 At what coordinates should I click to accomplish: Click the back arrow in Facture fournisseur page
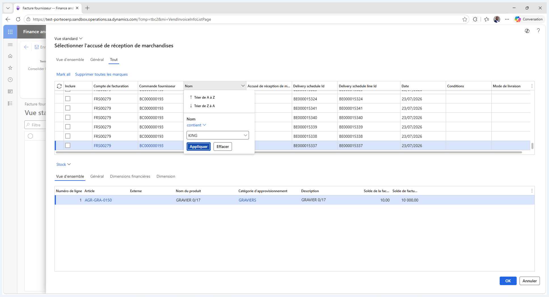tap(26, 47)
